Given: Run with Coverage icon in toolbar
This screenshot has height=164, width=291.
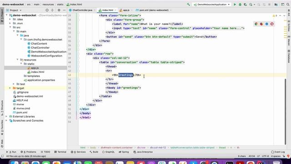Looking at the screenshot, I should coord(246,5).
